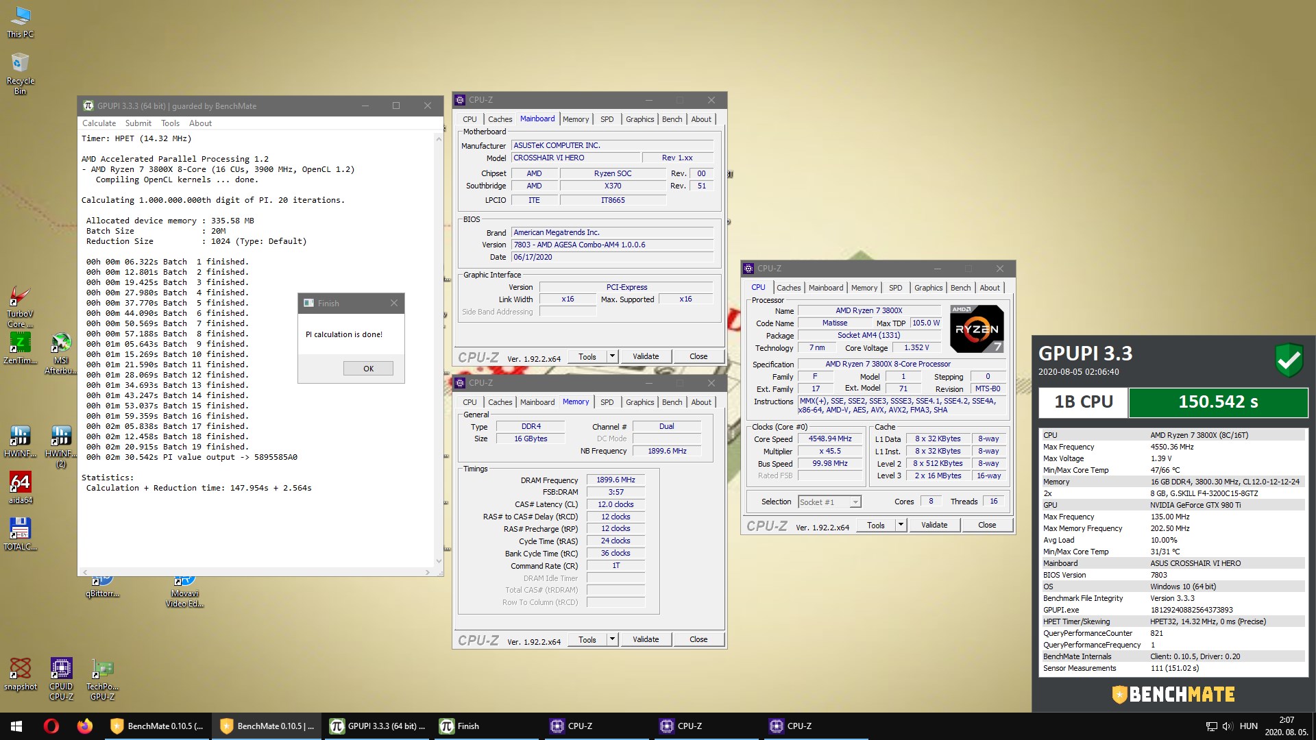The image size is (1316, 740).
Task: Switch to SPD tab in Mainboard CPU-Z window
Action: point(607,119)
